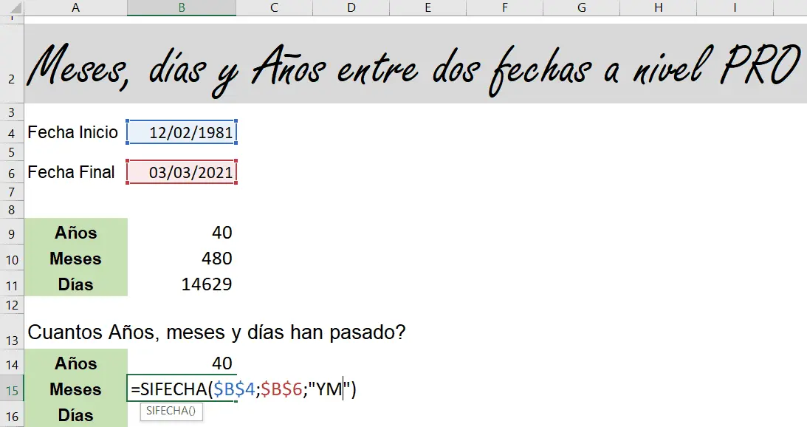Select column I header
Screen dimensions: 807x427
click(x=735, y=7)
